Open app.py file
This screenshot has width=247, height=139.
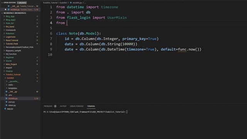pyautogui.click(x=10, y=109)
